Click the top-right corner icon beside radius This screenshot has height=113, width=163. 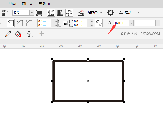(71, 21)
